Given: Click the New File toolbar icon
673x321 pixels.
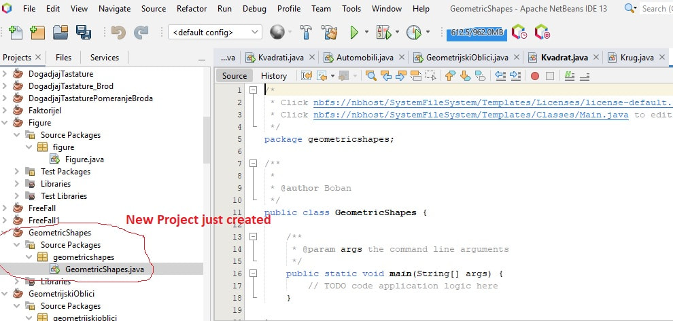Looking at the screenshot, I should click(x=16, y=32).
